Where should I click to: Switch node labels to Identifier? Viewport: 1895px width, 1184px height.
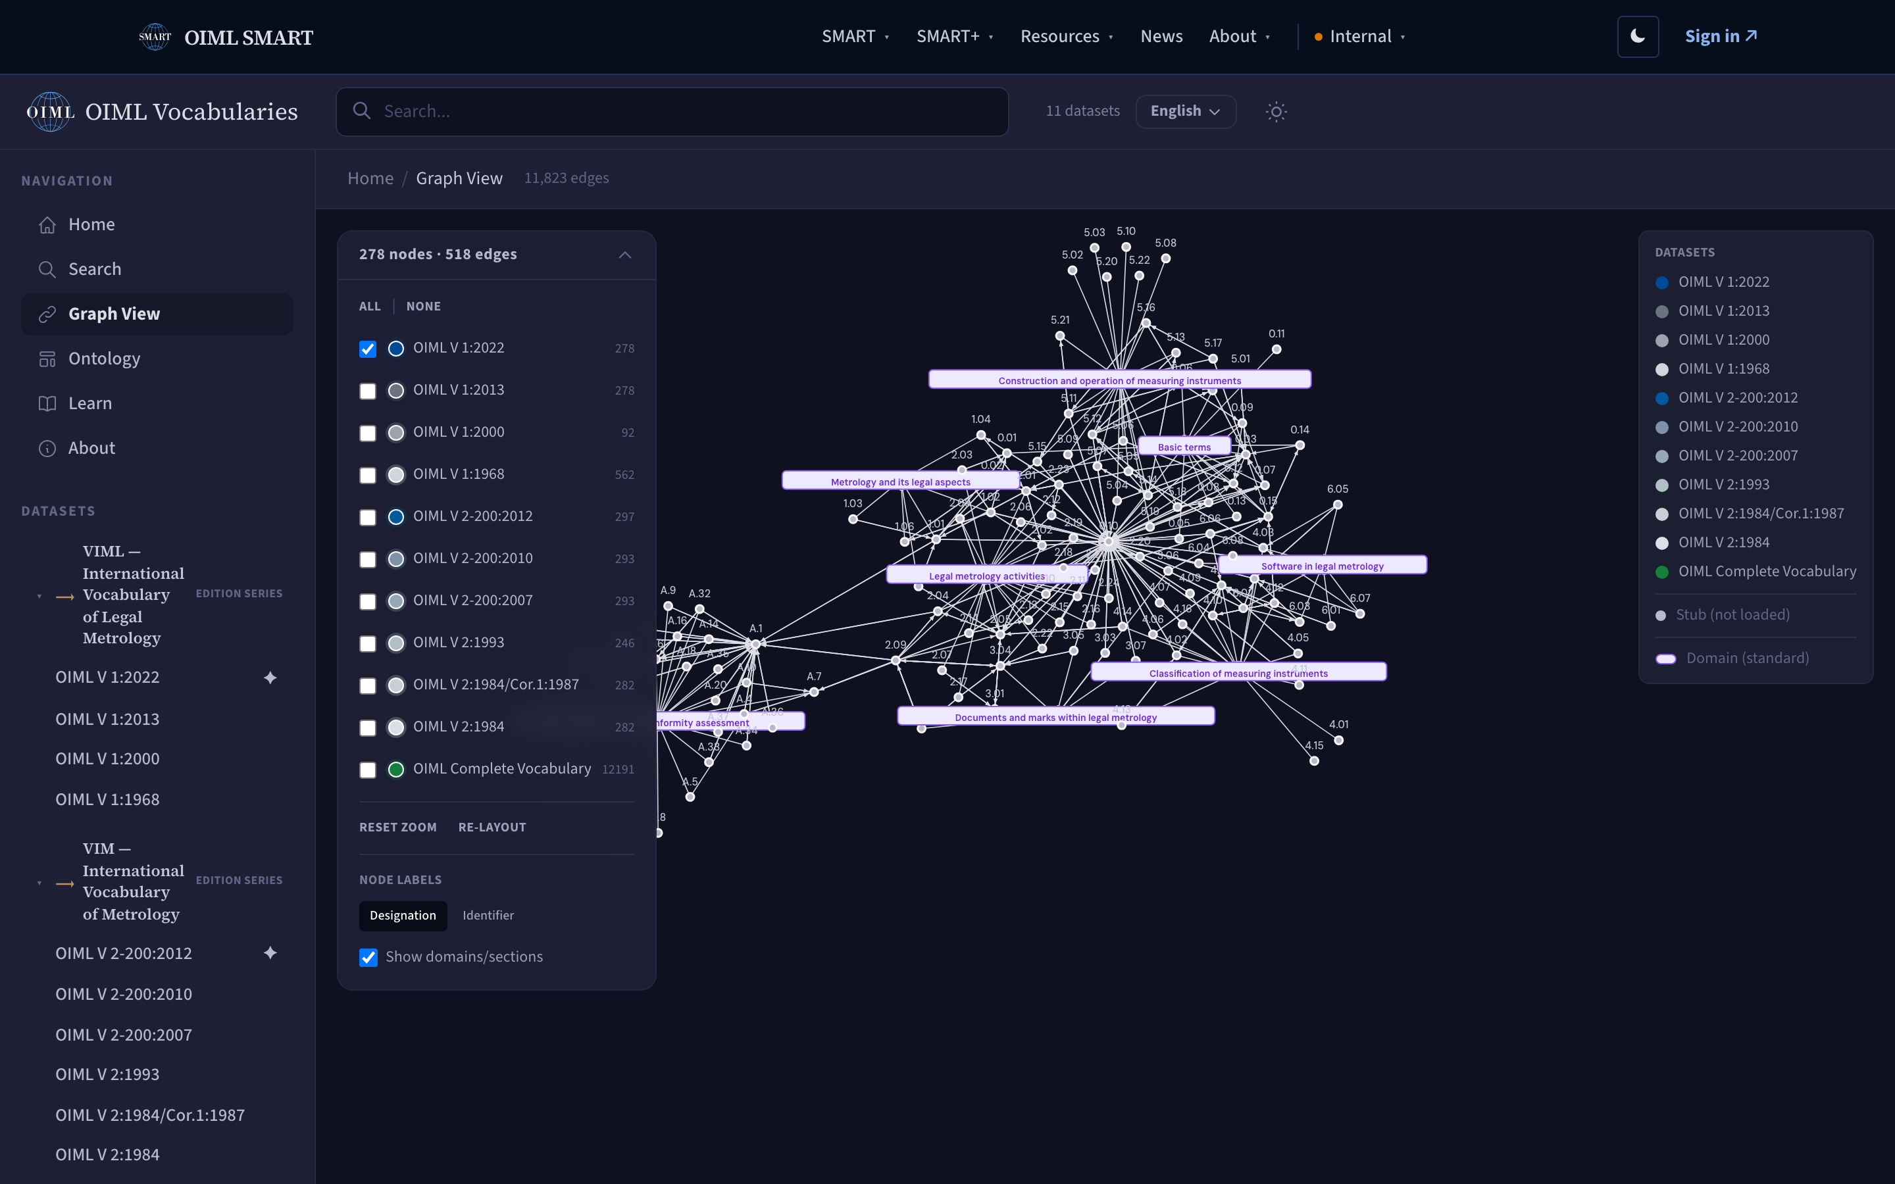coord(488,916)
